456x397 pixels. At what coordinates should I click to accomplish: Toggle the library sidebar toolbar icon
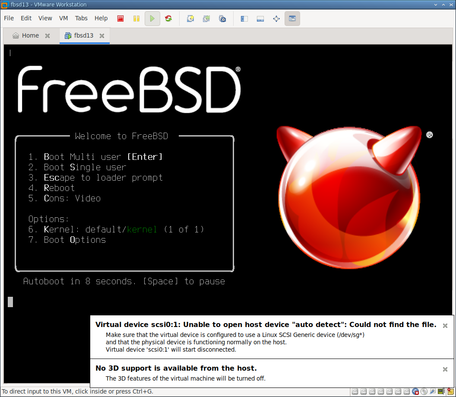click(x=244, y=19)
